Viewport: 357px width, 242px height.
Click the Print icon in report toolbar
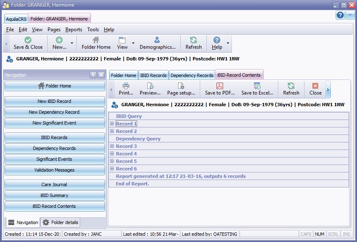(x=126, y=86)
